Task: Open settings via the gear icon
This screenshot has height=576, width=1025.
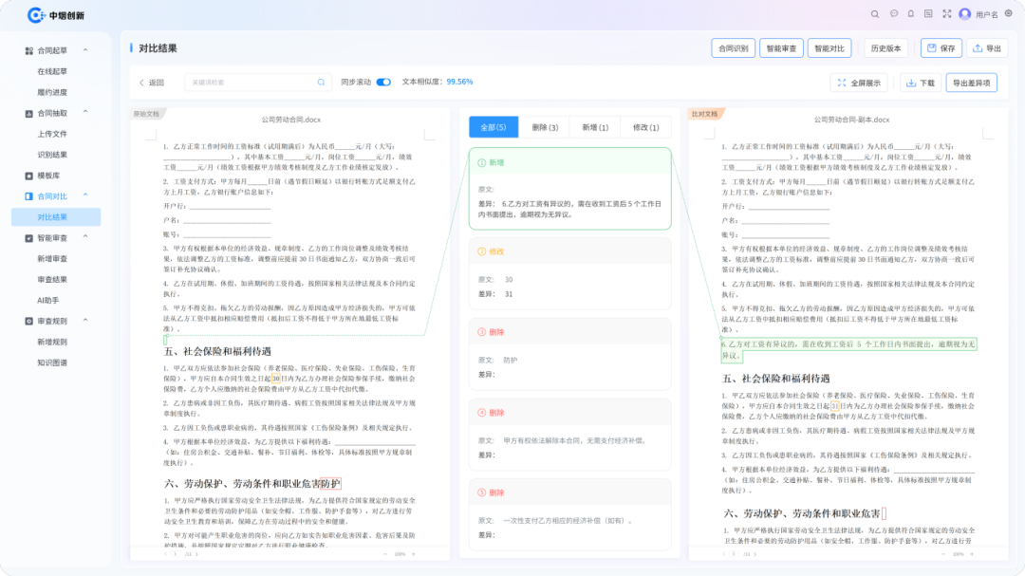Action: (1009, 13)
